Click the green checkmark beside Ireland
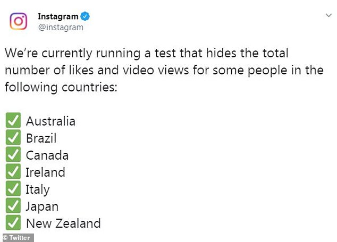Screen dimensions: 337x242 click(x=14, y=172)
